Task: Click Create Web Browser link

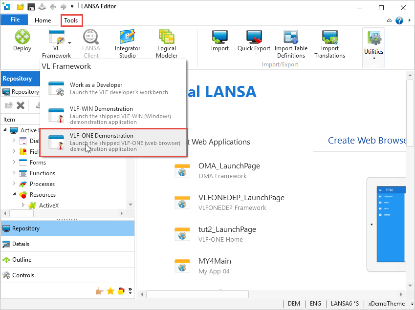Action: pos(367,140)
